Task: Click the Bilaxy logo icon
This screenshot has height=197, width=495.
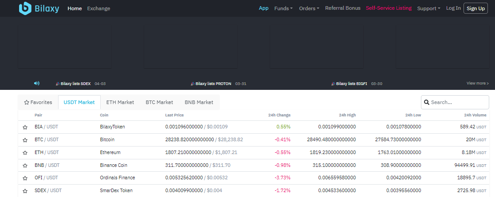Action: 25,8
